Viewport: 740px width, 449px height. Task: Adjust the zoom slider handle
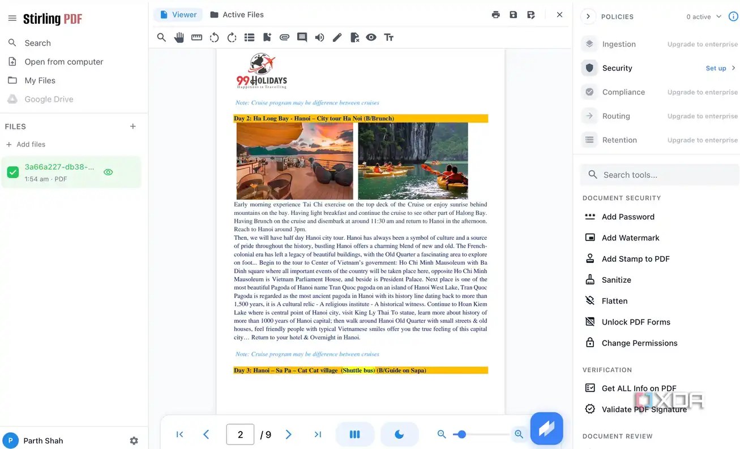[461, 434]
